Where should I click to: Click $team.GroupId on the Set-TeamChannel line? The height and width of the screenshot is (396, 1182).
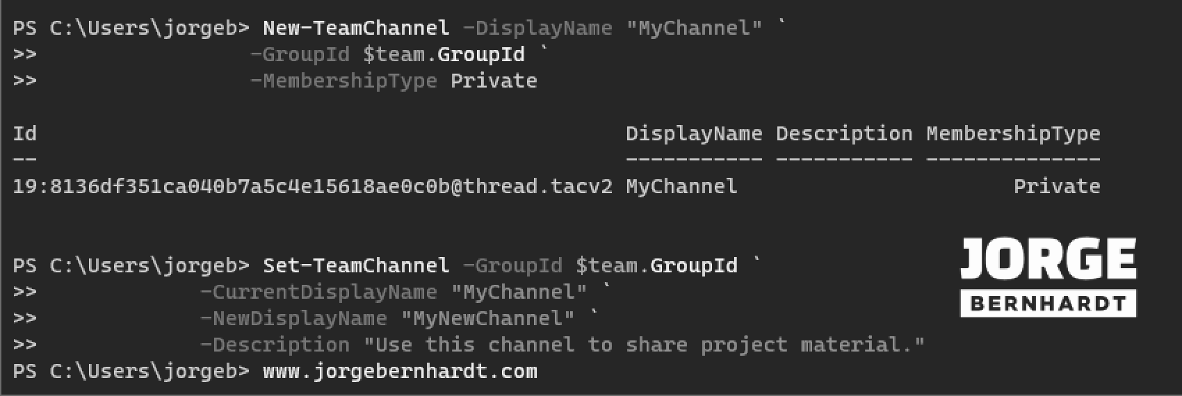coord(656,265)
